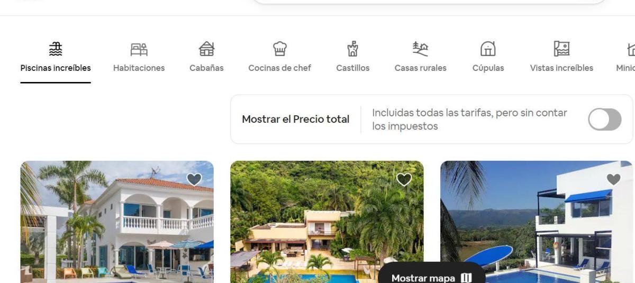Image resolution: width=635 pixels, height=283 pixels.
Task: Click the search bar at the top
Action: click(x=430, y=2)
